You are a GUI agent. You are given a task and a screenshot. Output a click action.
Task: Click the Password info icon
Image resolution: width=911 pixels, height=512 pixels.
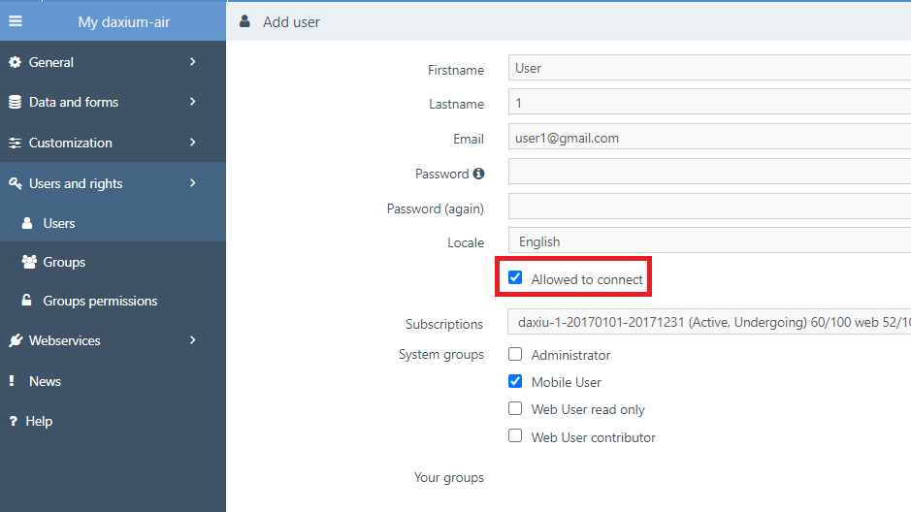(x=478, y=174)
